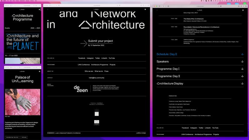Click Safari sidebar icon in right window toolbar
The image size is (249, 140).
point(160,6)
